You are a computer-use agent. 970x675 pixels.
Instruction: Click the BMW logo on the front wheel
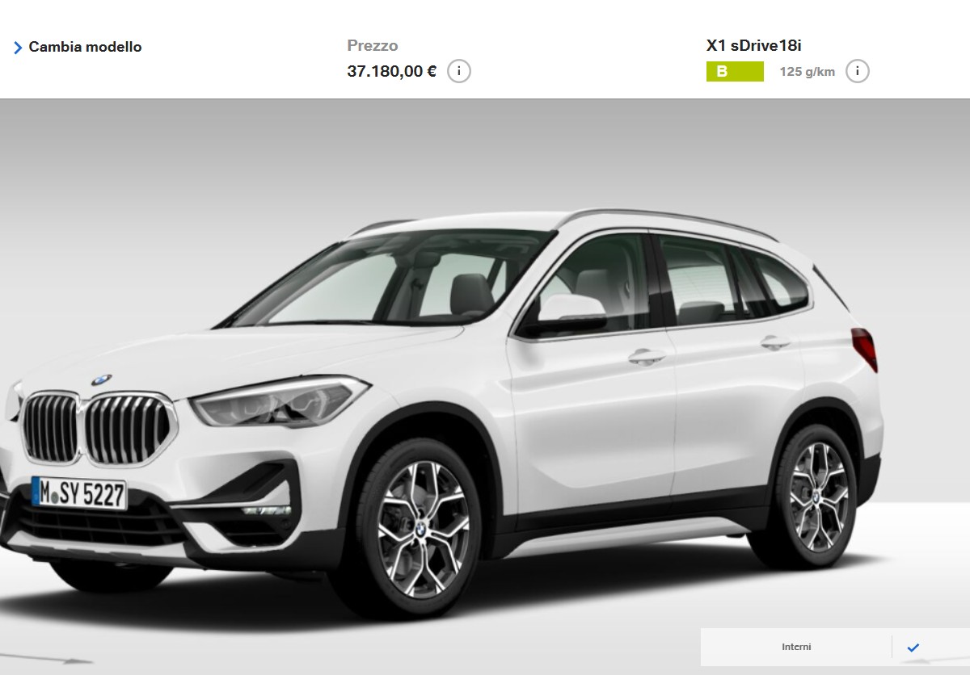[x=421, y=526]
